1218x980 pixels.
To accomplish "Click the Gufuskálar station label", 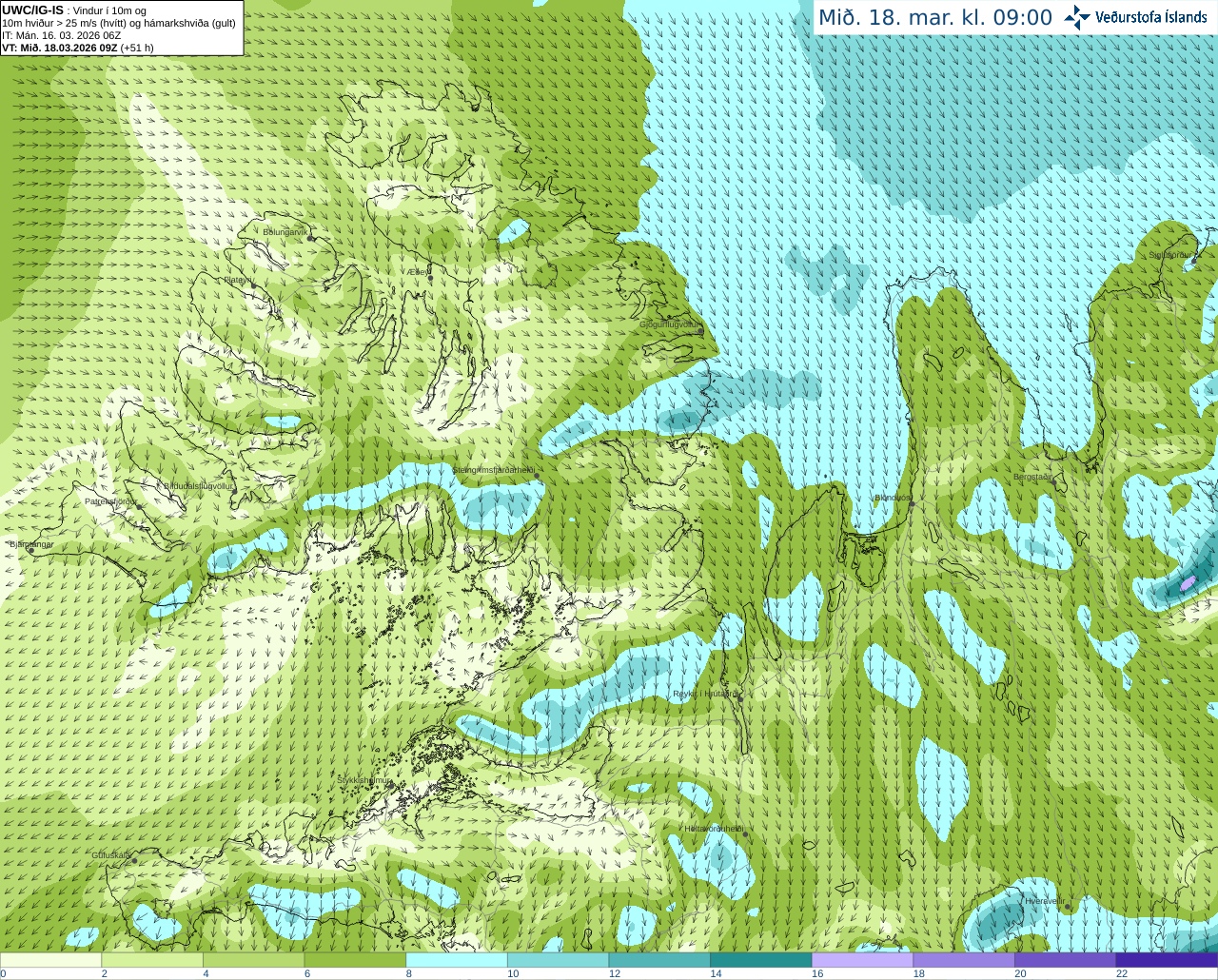I will (x=111, y=855).
